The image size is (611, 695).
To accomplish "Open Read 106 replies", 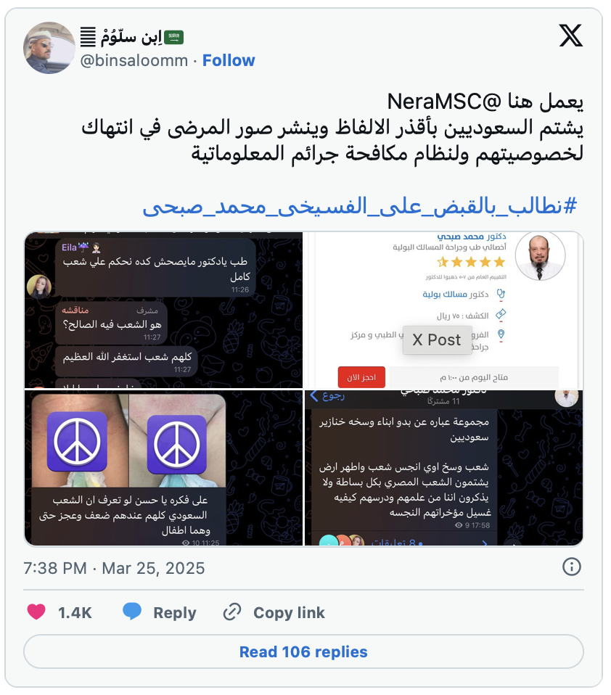I will (x=303, y=651).
